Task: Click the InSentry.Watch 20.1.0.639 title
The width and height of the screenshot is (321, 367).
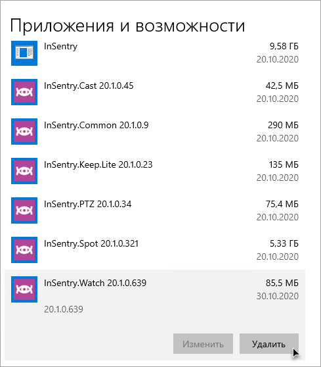Action: (95, 283)
